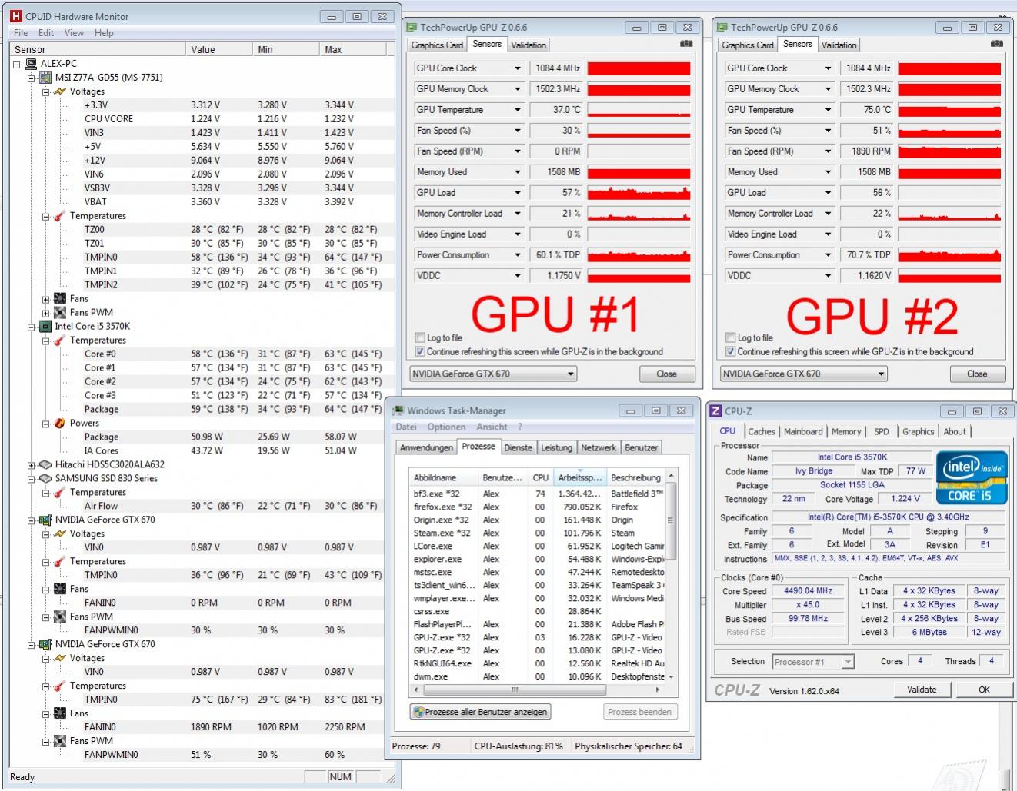Open the Processor #1 selection dropdown in CPU-Z
This screenshot has width=1017, height=791.
point(848,662)
